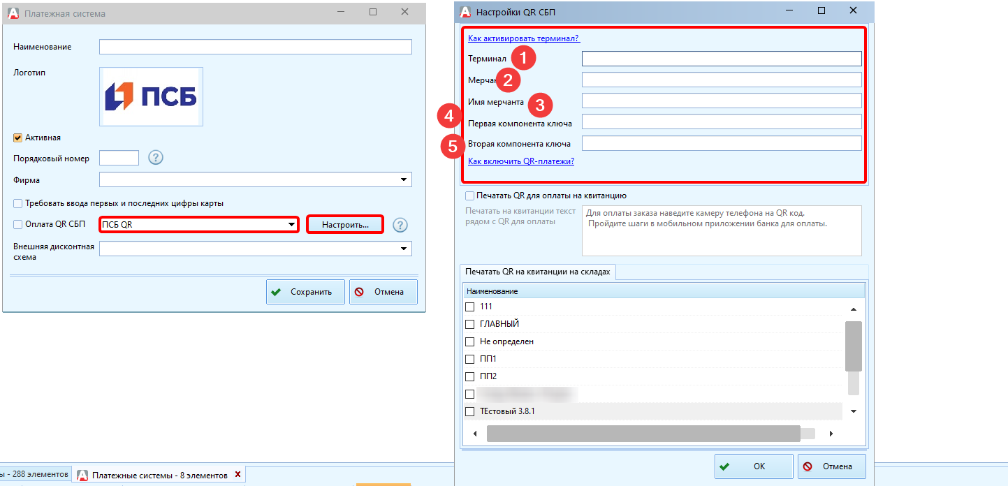Viewport: 1008px width, 486px height.
Task: Click the help icon beside Порядковый номер
Action: pos(156,158)
